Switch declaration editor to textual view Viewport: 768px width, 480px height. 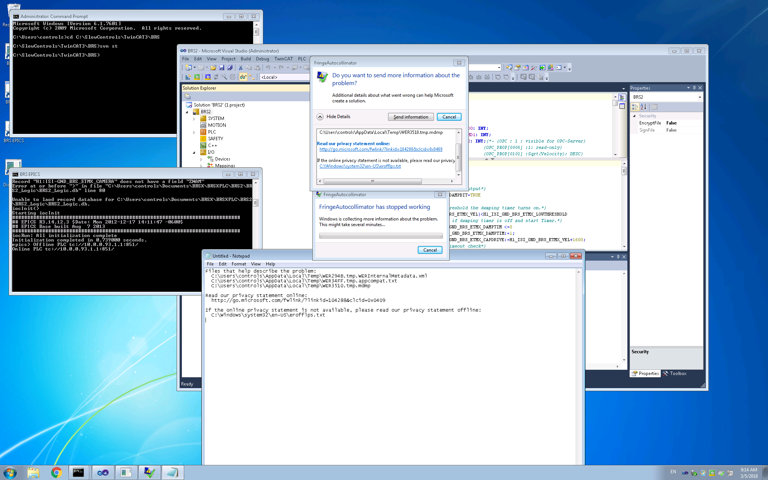(622, 97)
